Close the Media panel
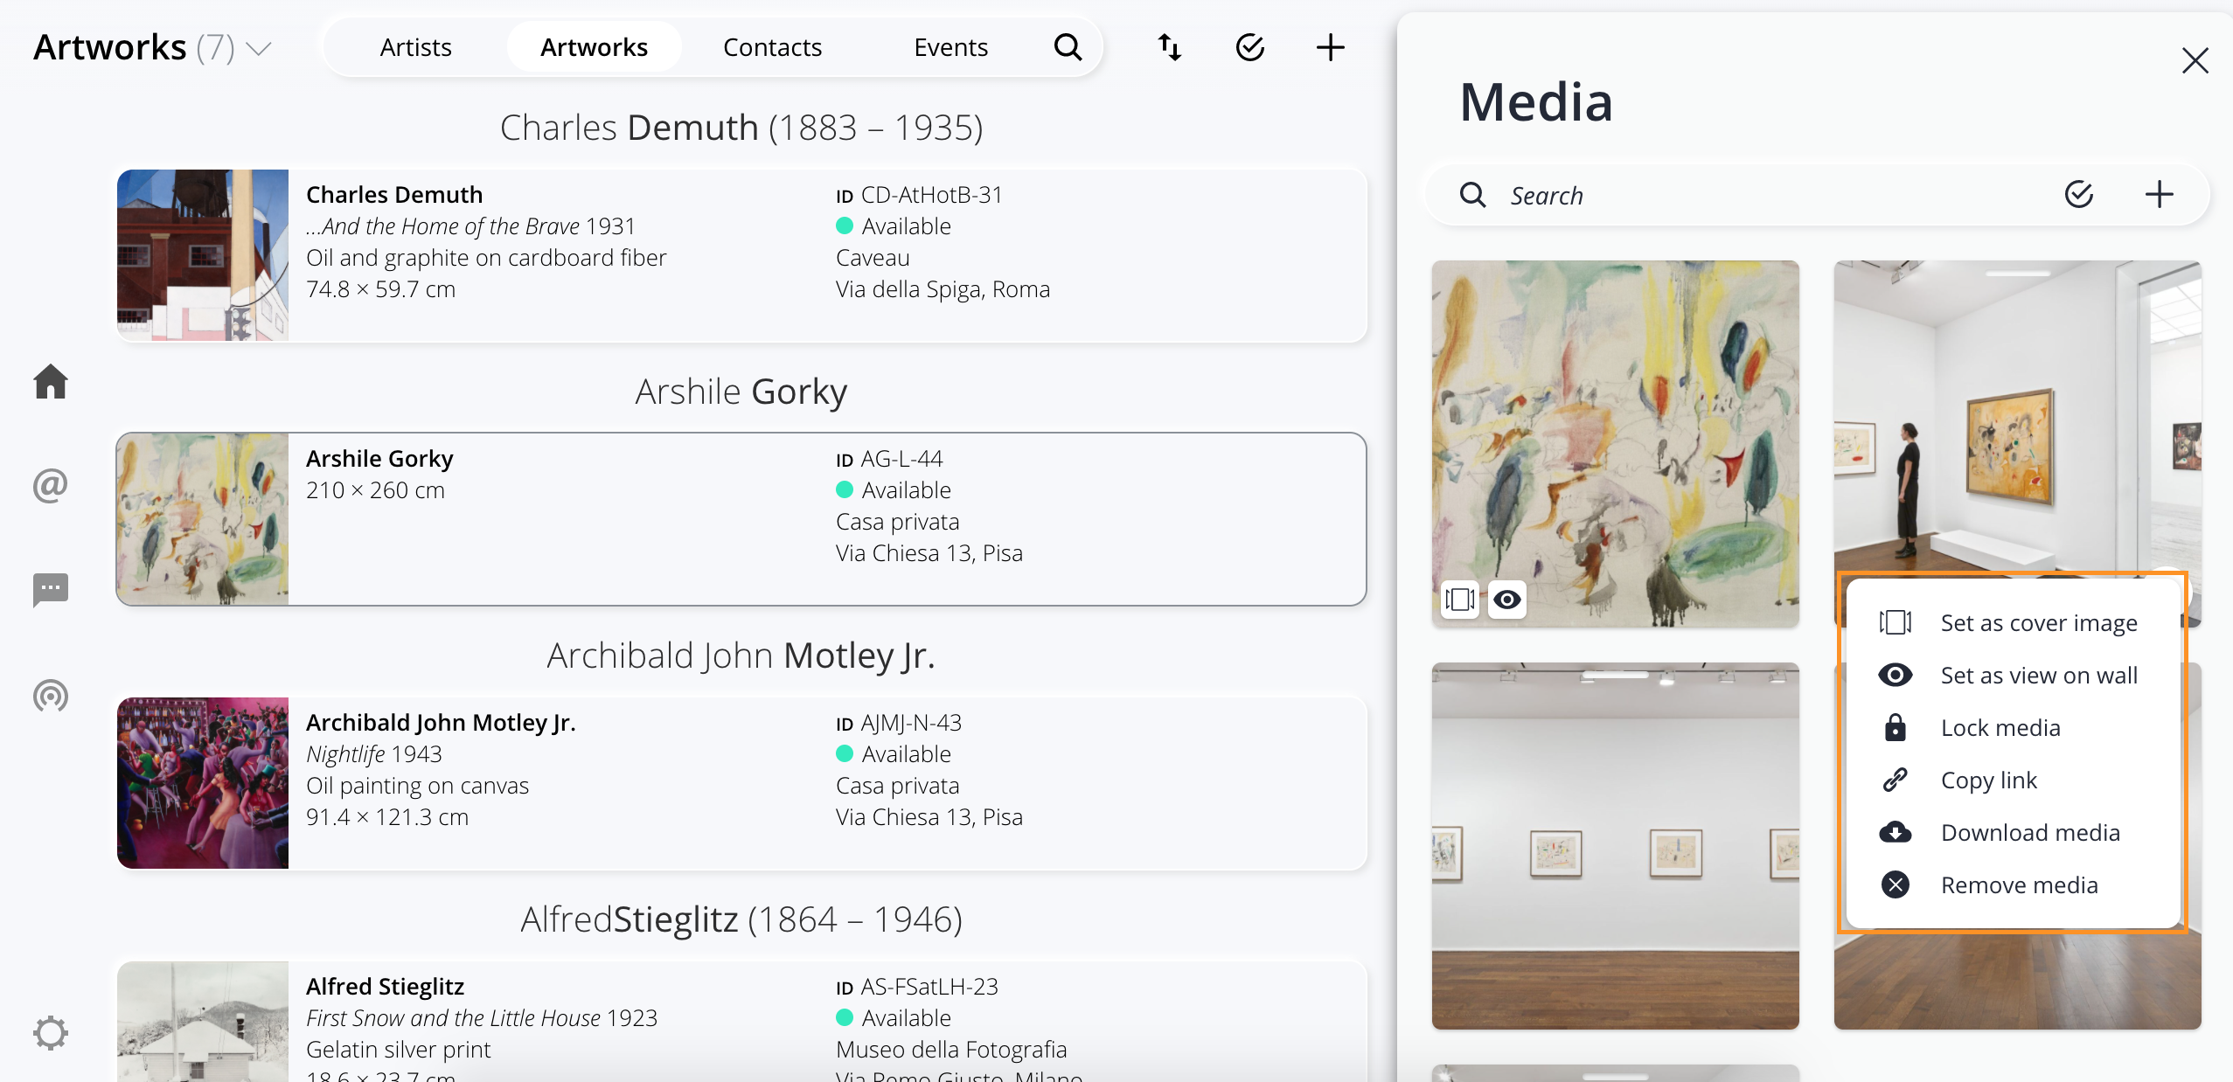Image resolution: width=2233 pixels, height=1082 pixels. (2195, 60)
